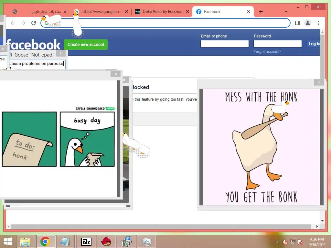Open Chrome's side panel icon
Viewport: 331px width, 248px height.
(297, 23)
